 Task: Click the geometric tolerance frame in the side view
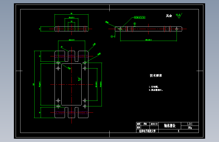click(140, 17)
